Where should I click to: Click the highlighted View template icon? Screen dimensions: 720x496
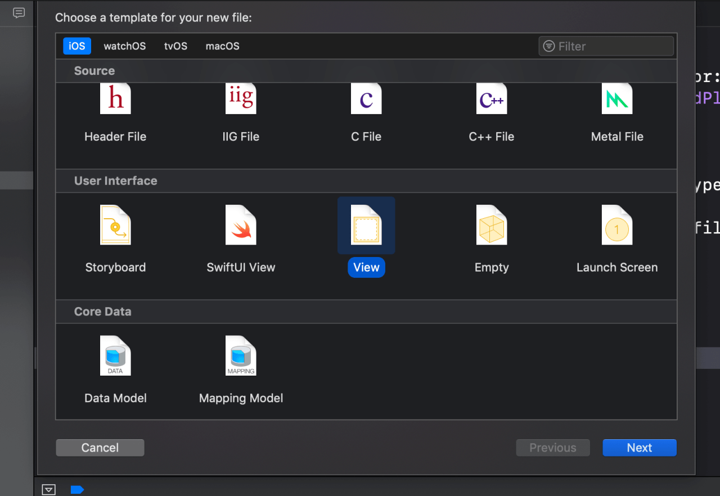(366, 225)
